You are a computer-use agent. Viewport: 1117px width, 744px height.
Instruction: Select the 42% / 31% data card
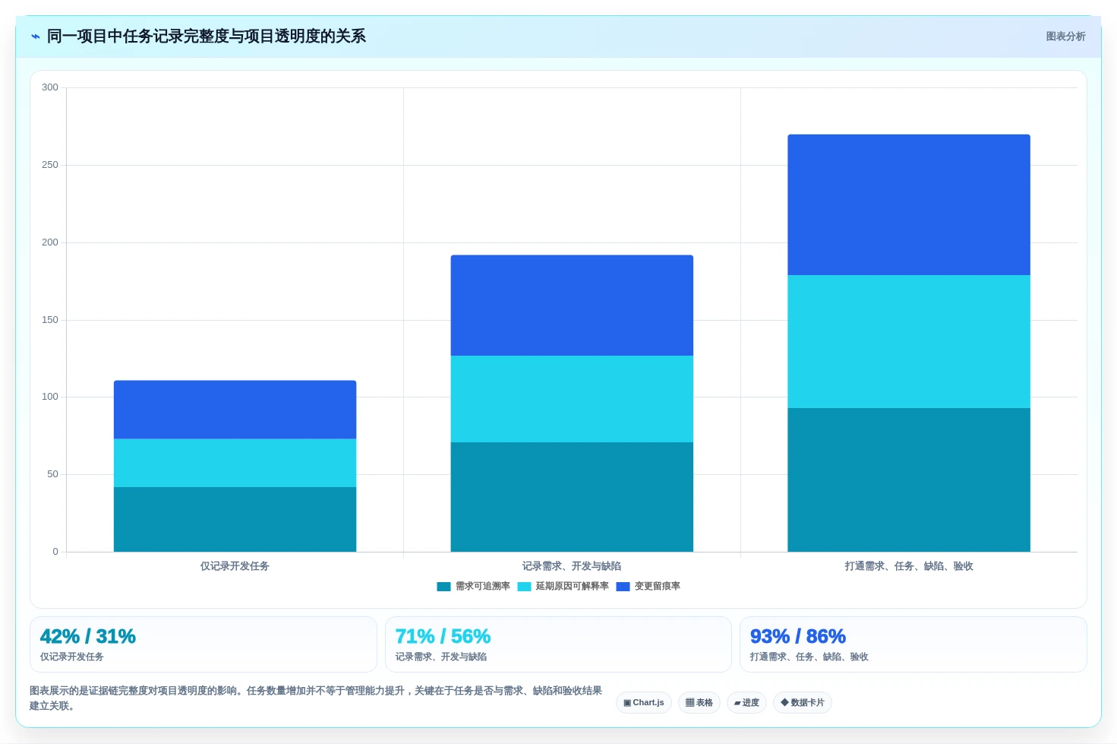tap(204, 644)
